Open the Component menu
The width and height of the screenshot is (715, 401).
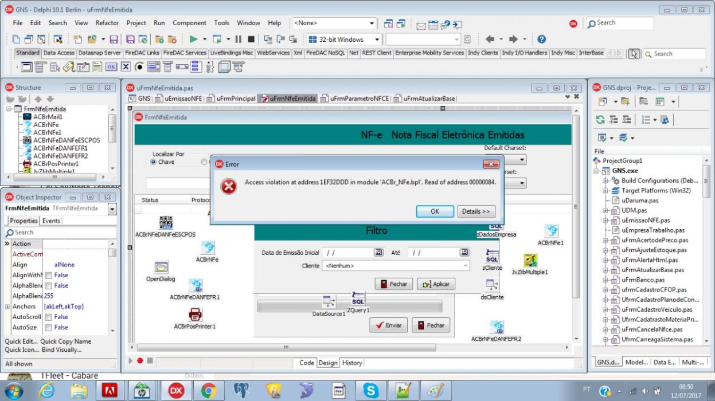tap(189, 23)
